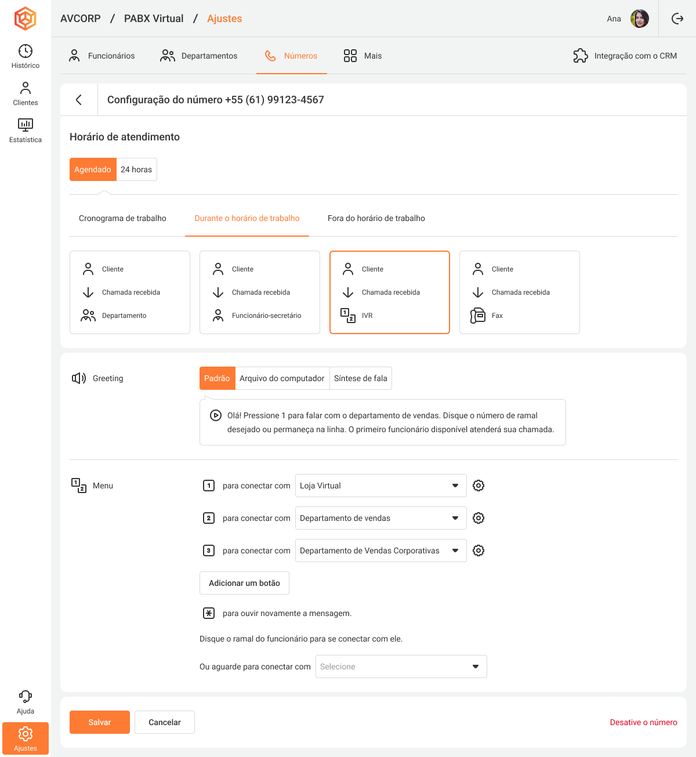696x757 pixels.
Task: Click the Salvar button
Action: (100, 722)
